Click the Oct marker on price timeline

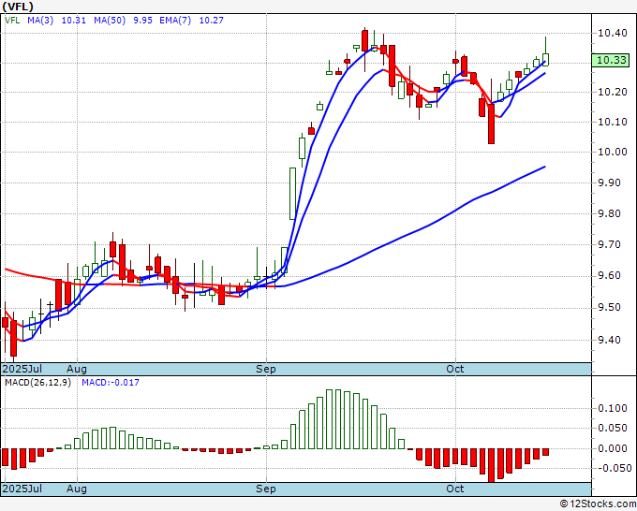(x=454, y=369)
